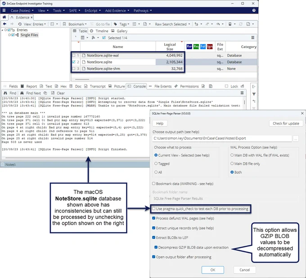Toggle the Selected 1/4 checkbox

click(x=104, y=38)
